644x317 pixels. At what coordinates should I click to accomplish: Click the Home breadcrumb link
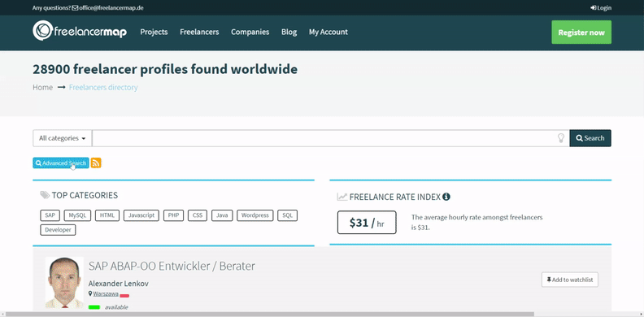point(43,88)
